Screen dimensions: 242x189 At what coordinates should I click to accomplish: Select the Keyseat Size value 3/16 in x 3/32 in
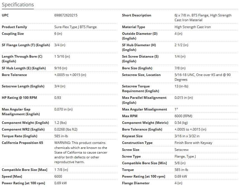click(187, 136)
